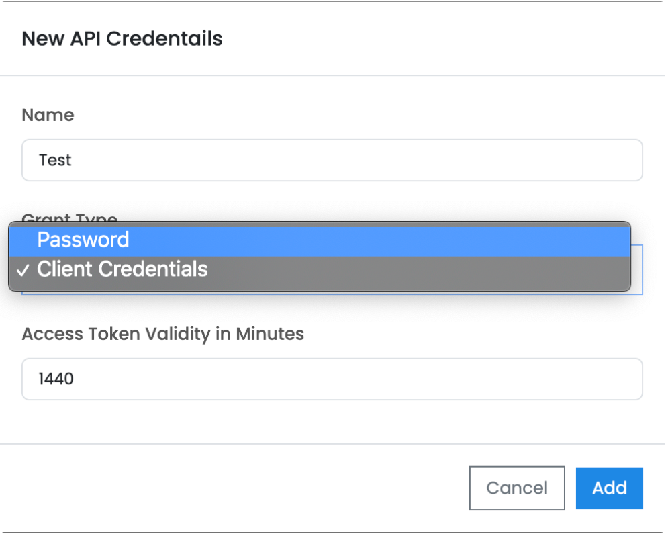
Task: Click empty area in the token validity box
Action: point(358,379)
